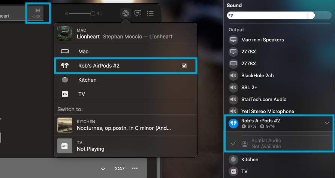Click the AirPods icon in AirPlay list
This screenshot has height=178, width=335.
(65, 66)
